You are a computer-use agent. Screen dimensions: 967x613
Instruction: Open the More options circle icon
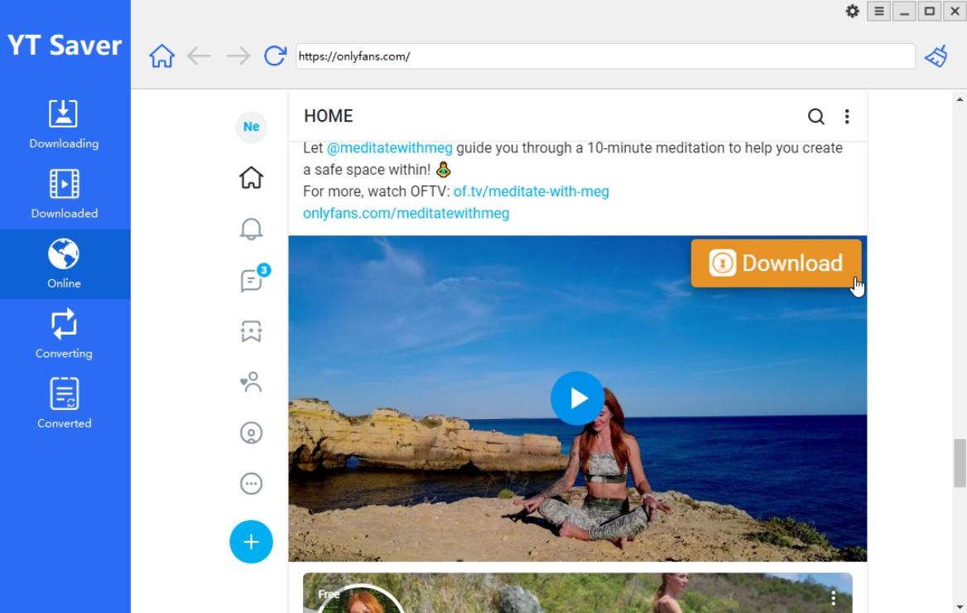click(x=251, y=484)
